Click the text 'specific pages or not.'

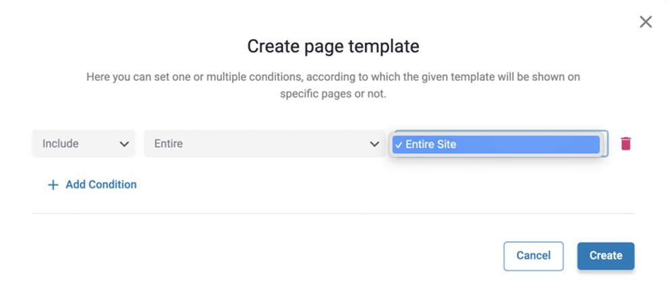coord(333,94)
